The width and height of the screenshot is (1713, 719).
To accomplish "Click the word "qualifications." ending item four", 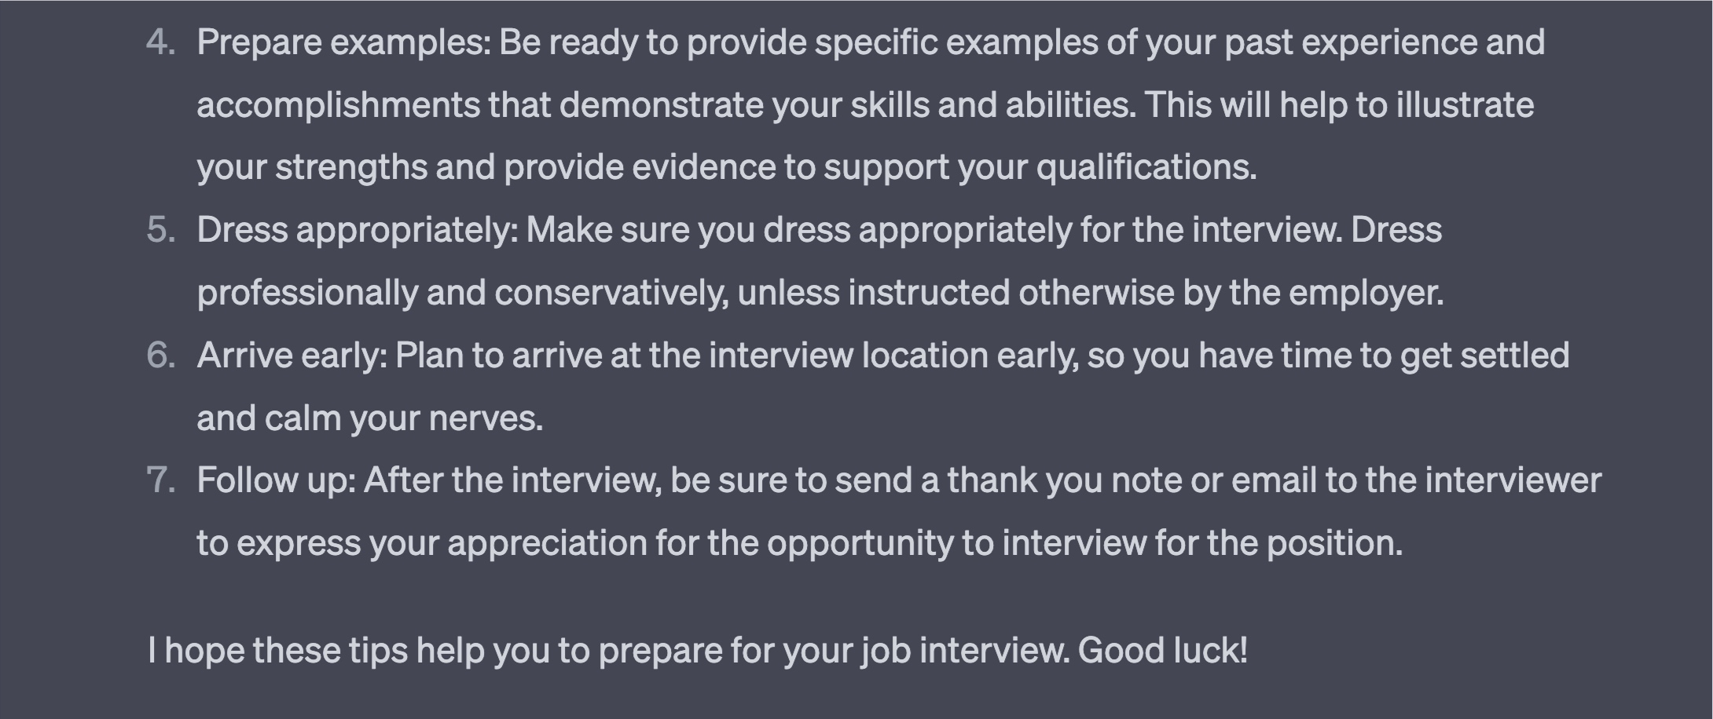I will point(1146,168).
